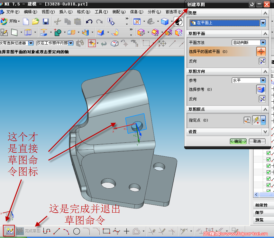Viewport: 274px width, 238px height.
Task: Open the selection filter dropdown
Action: click(31, 43)
